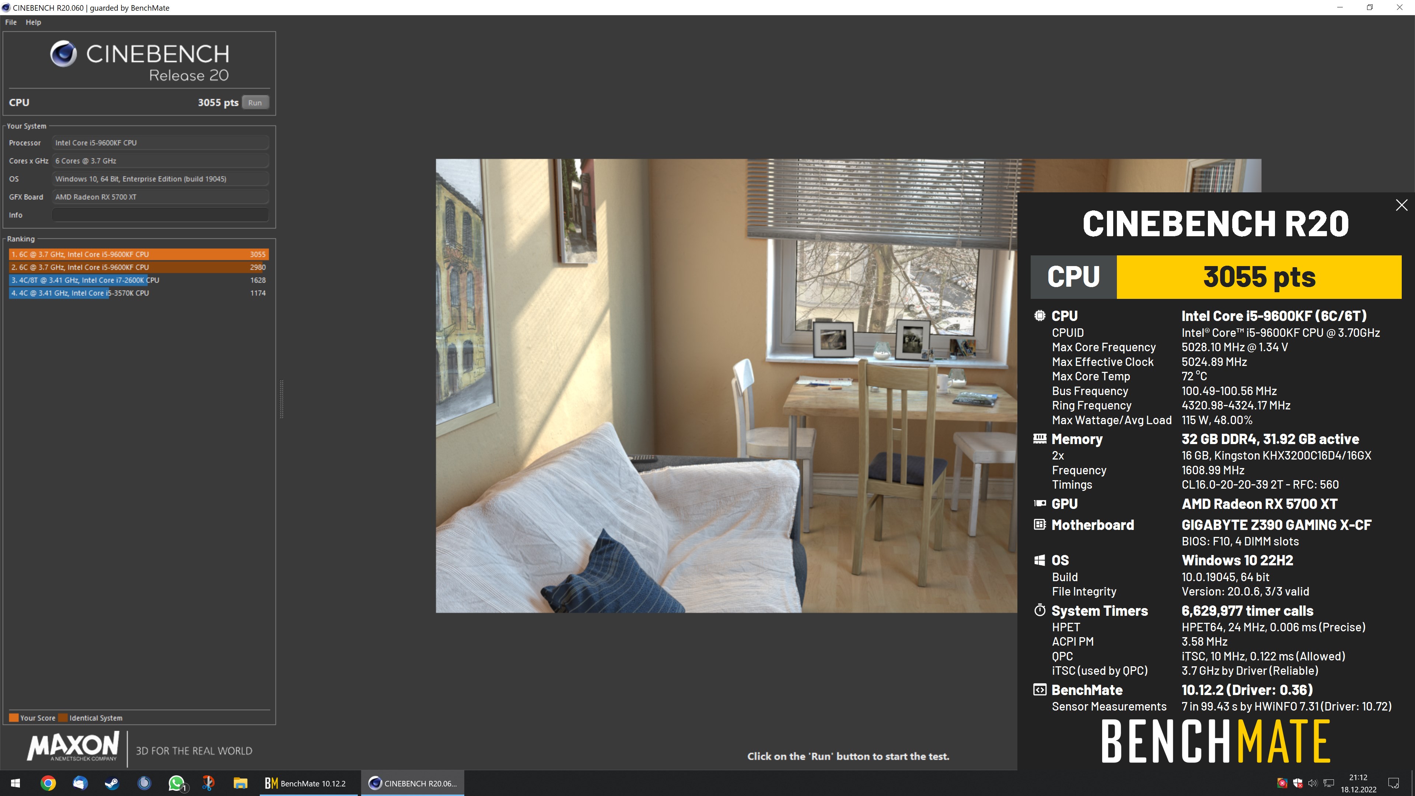Click the OS field 'Windows 10, 64 Bit'
The height and width of the screenshot is (796, 1415).
coord(160,179)
